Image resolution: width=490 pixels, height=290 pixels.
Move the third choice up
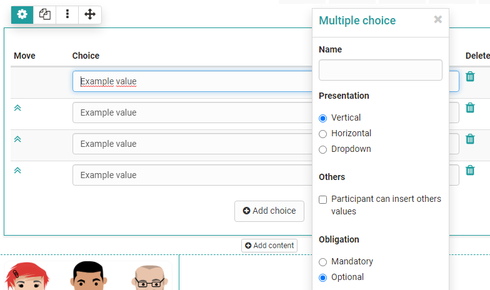point(17,139)
